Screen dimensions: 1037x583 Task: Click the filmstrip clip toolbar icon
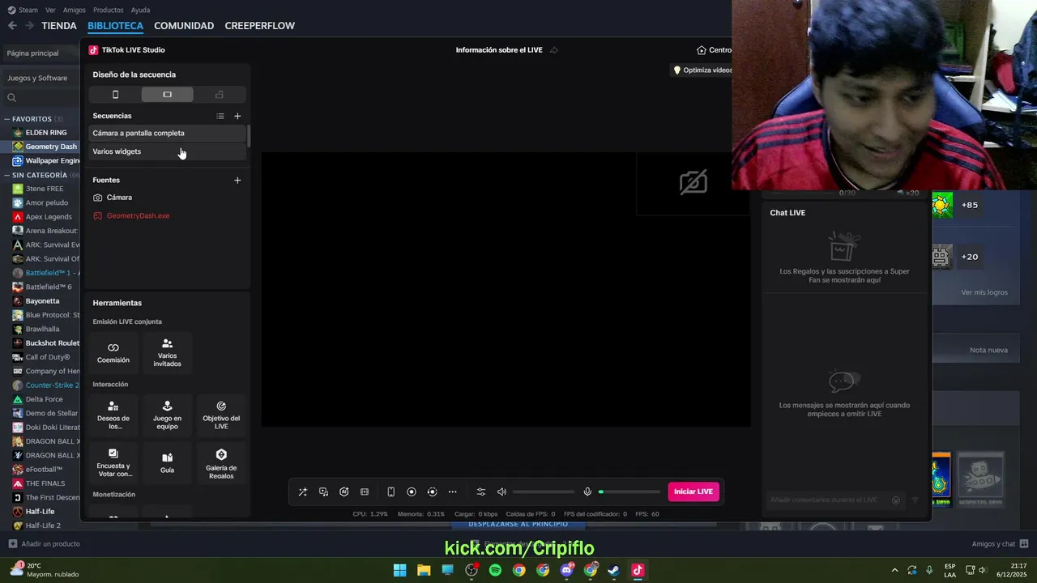pos(365,492)
